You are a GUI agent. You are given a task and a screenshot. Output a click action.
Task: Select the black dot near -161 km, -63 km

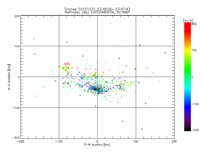(36, 96)
